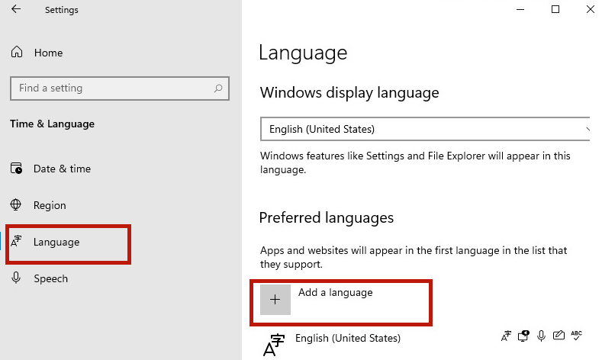Viewport: 602px width, 360px height.
Task: Open the Windows display language dropdown
Action: tap(426, 129)
